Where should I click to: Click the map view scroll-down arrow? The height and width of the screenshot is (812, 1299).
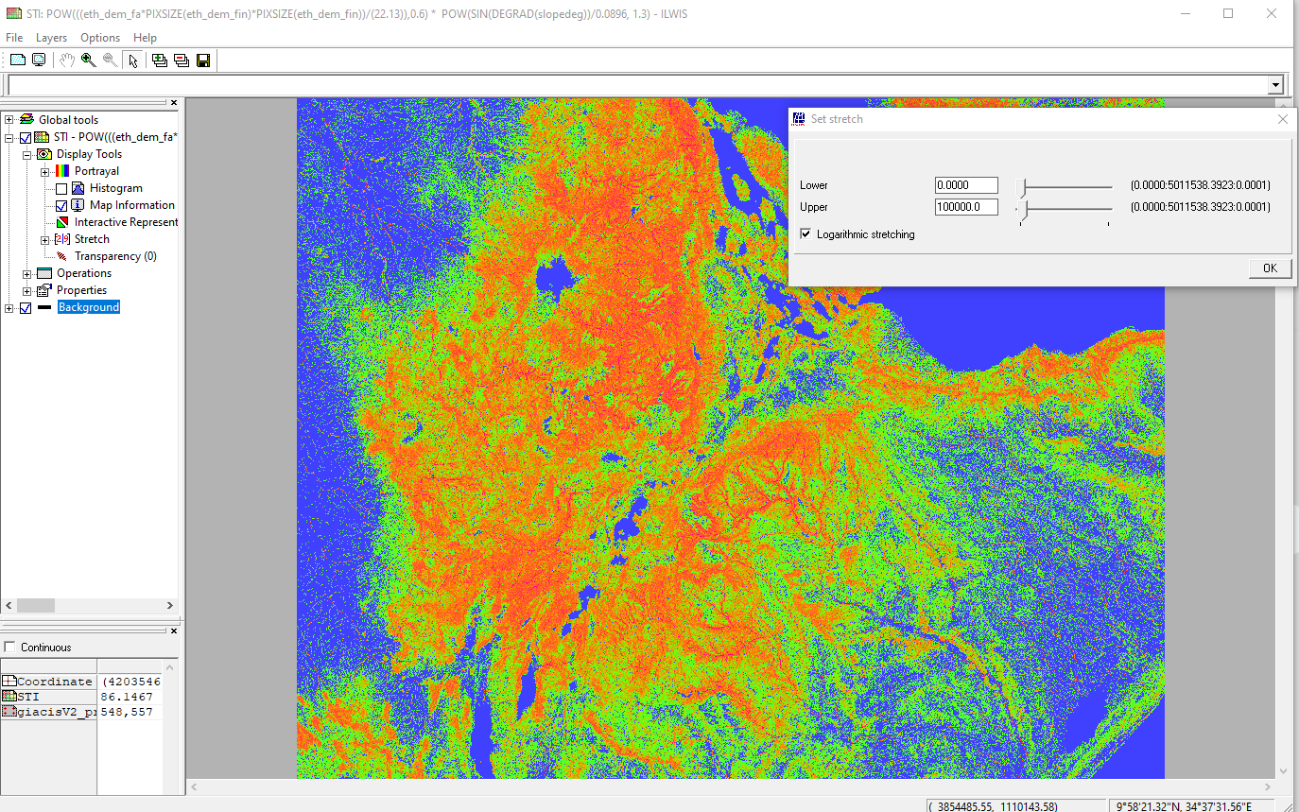pyautogui.click(x=1283, y=771)
